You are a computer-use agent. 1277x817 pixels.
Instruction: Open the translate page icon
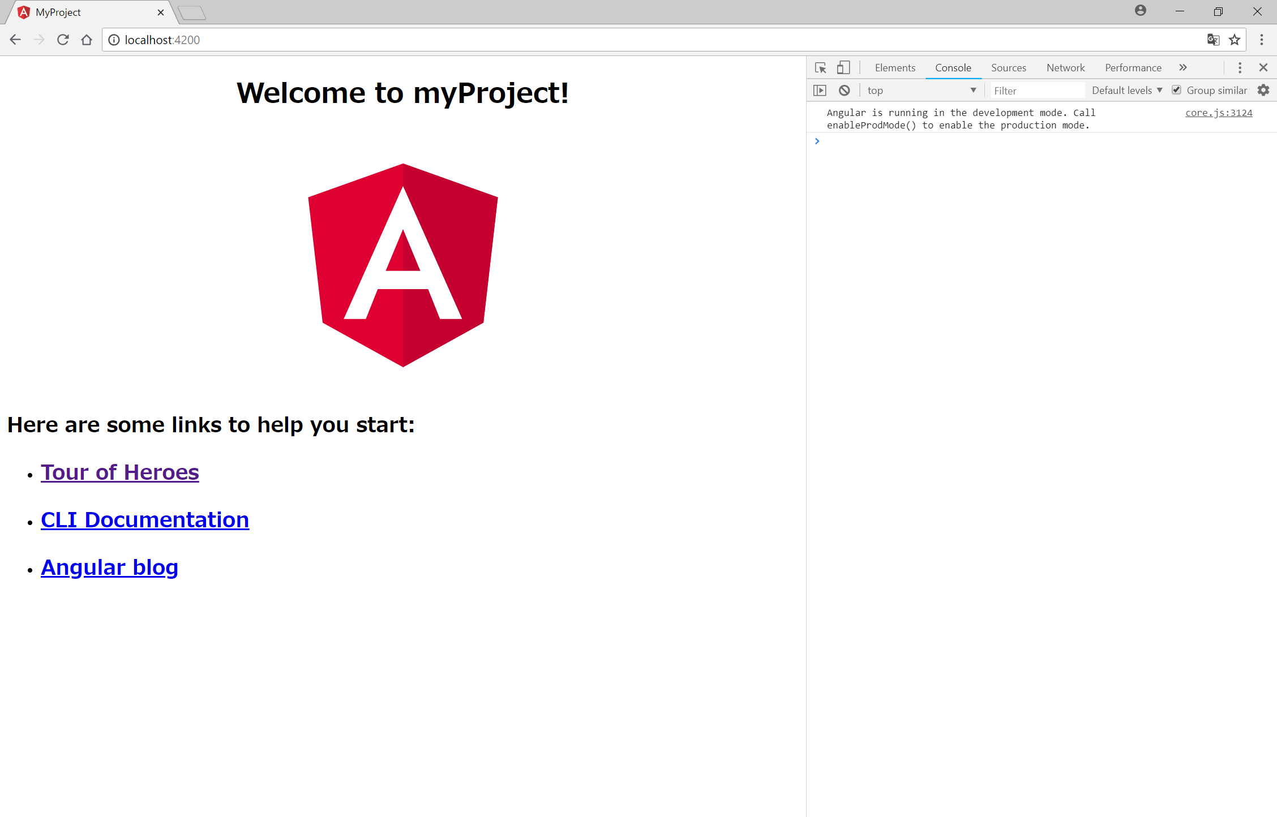(x=1213, y=40)
